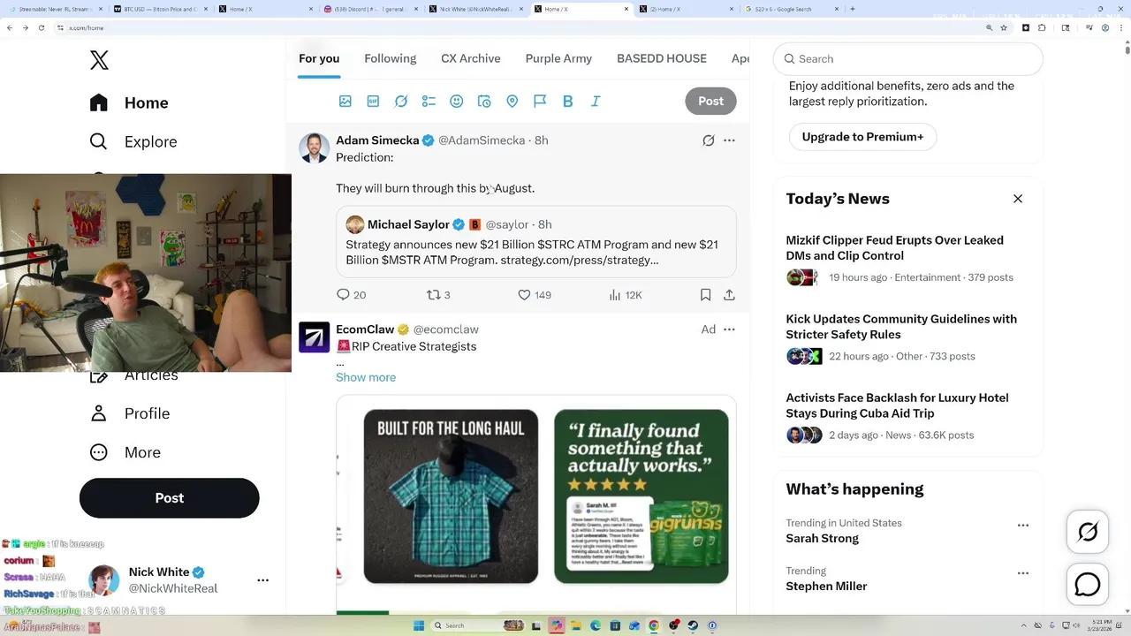1131x636 pixels.
Task: Share Adam Simecka's post
Action: (729, 295)
